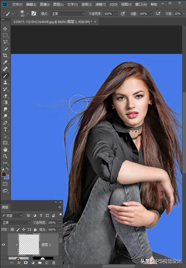Pick the Clone Stamp tool
The image size is (186, 268).
point(5,83)
